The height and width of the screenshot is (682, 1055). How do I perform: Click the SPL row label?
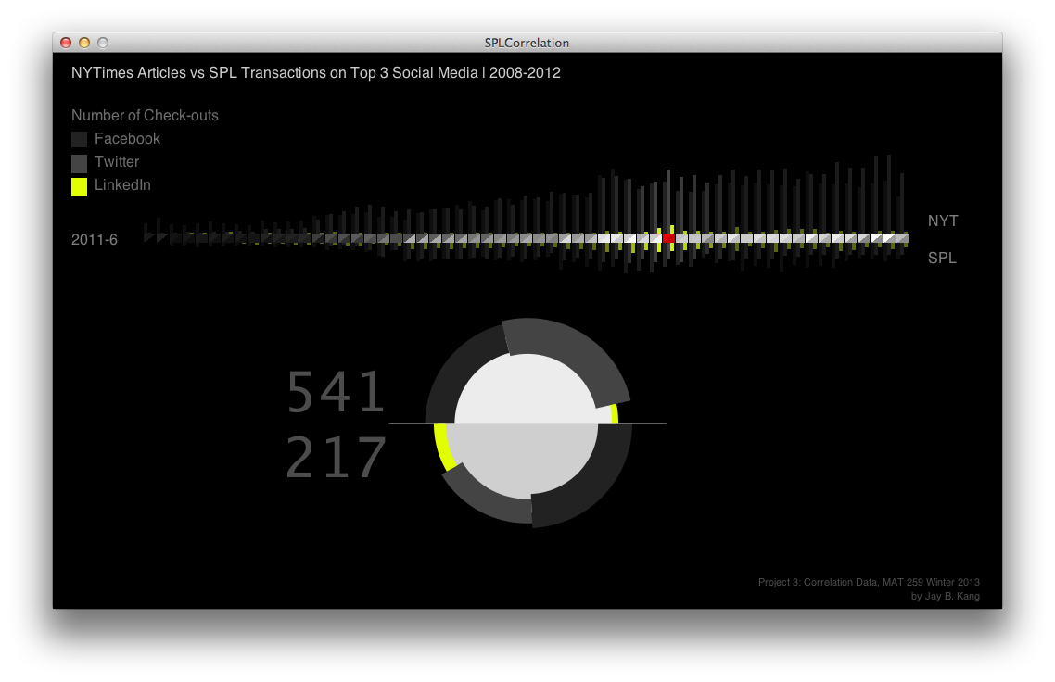942,259
